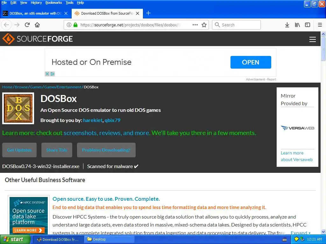Open the View menu
The image size is (326, 244).
pos(24,3)
